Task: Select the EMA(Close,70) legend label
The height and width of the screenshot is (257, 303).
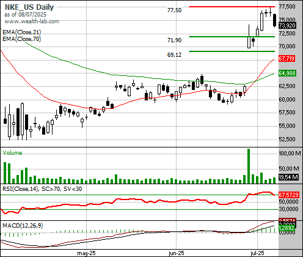Action: pyautogui.click(x=22, y=39)
